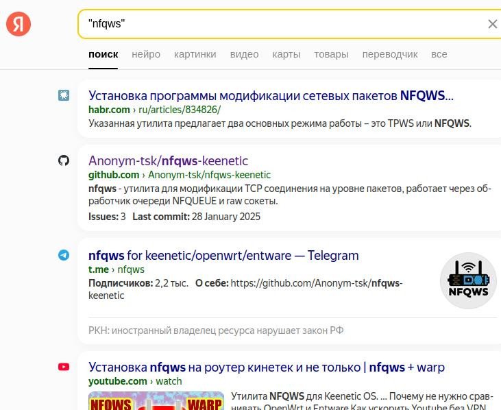Expand the все services menu
501x410 pixels.
point(439,54)
